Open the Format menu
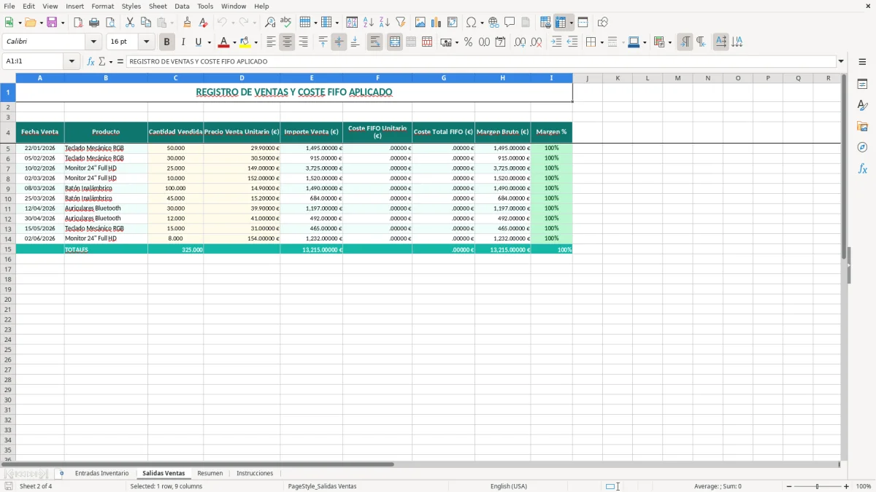 point(102,6)
